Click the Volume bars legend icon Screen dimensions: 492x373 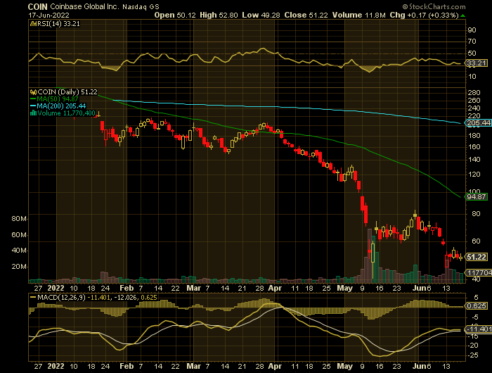32,113
